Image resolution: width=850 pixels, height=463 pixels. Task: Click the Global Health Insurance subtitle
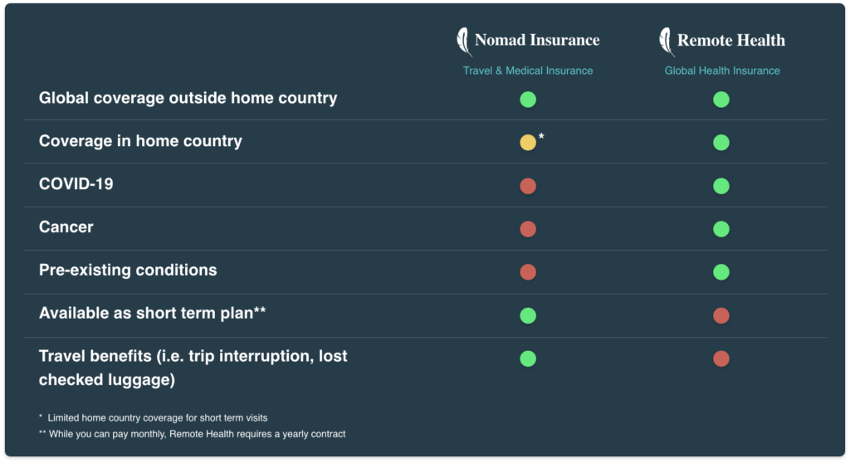pos(722,71)
